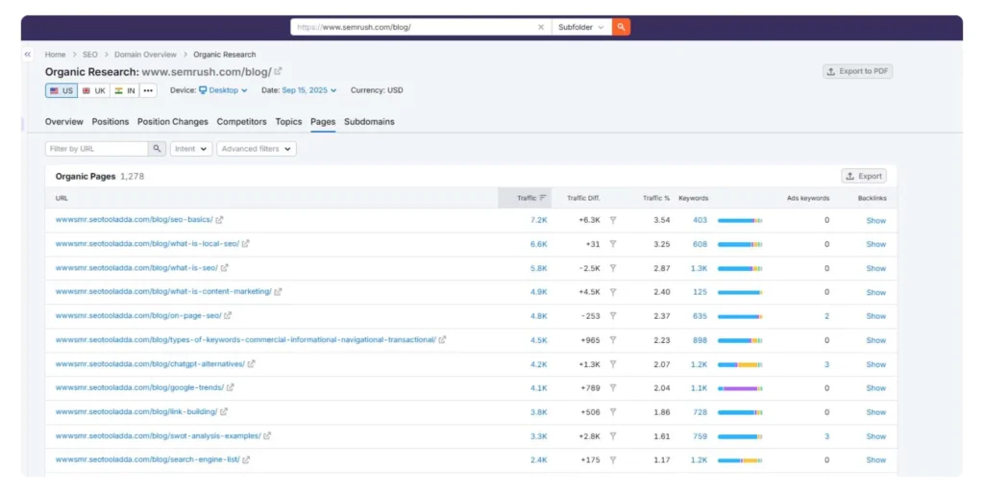Click filter funnel icon in seo-basics row
984x492 pixels.
(613, 220)
